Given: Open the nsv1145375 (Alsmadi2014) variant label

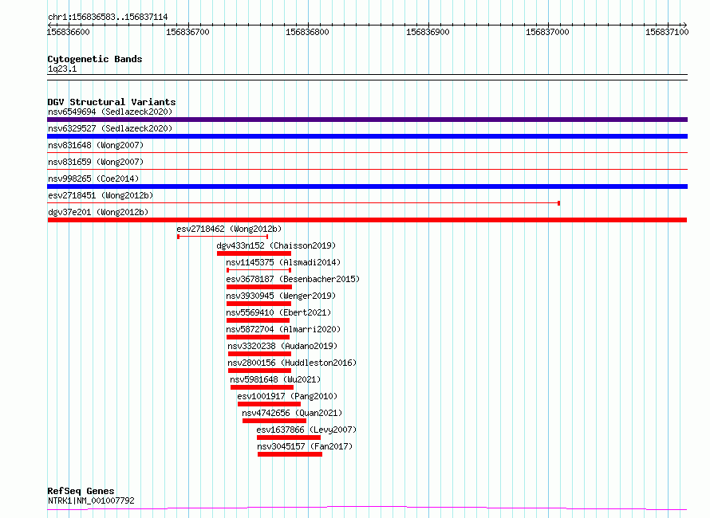Looking at the screenshot, I should pyautogui.click(x=283, y=262).
